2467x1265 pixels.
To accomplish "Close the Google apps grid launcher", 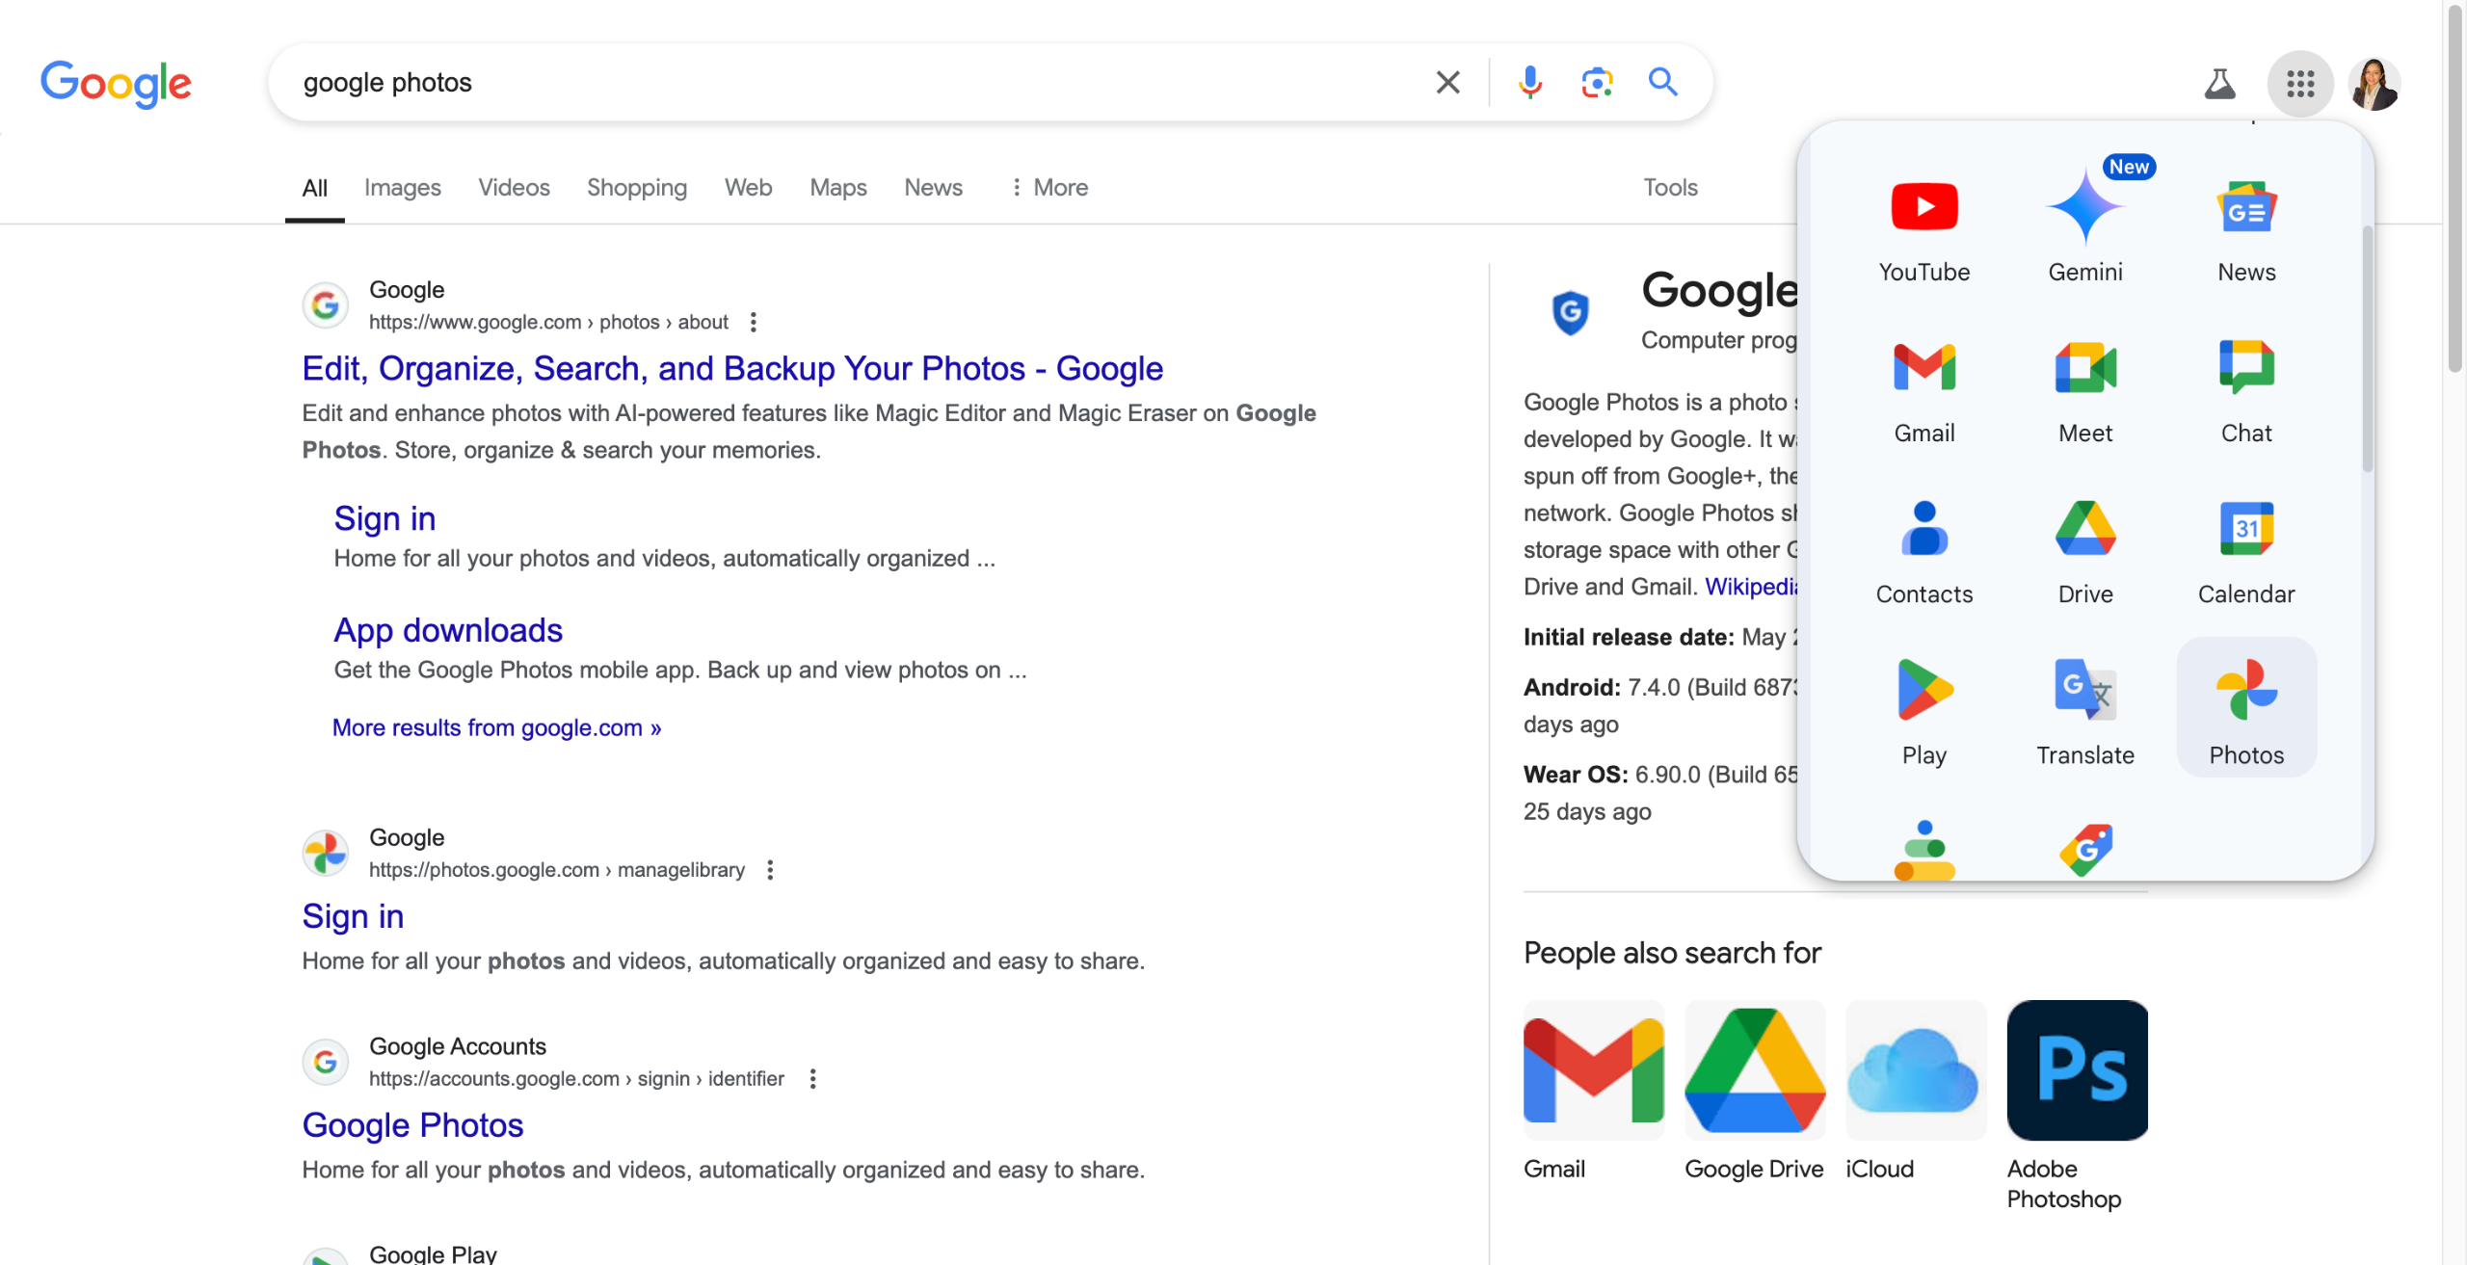I will coord(2299,84).
